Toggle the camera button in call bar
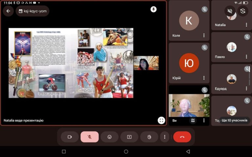 tap(70, 137)
